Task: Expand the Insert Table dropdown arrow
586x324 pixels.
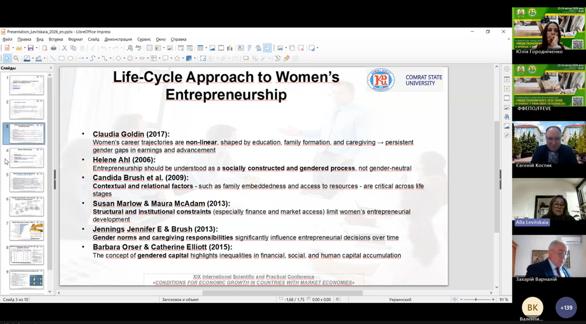Action: coord(206,48)
